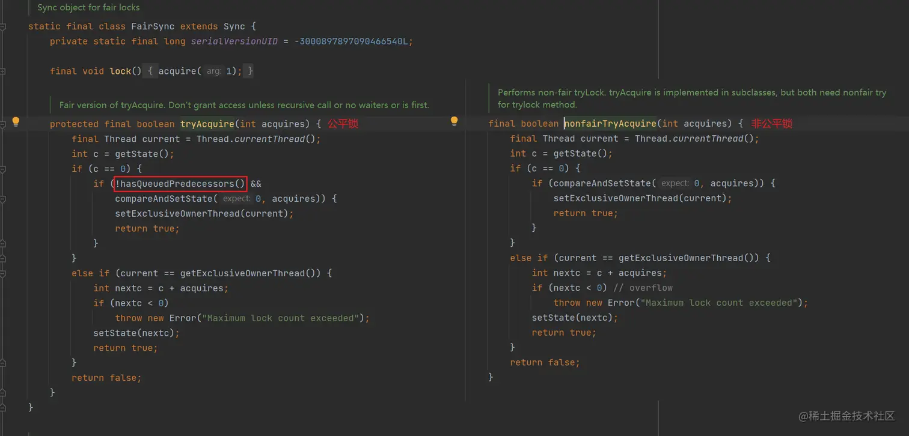The height and width of the screenshot is (436, 909).
Task: Click the 'arg:' inlay hint in acquire
Action: click(x=213, y=71)
